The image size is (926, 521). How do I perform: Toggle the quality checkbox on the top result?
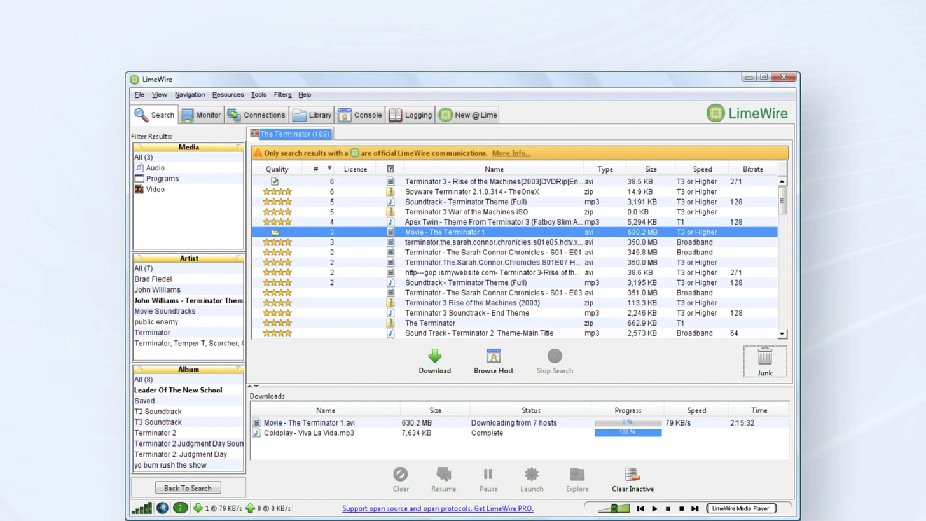(274, 181)
